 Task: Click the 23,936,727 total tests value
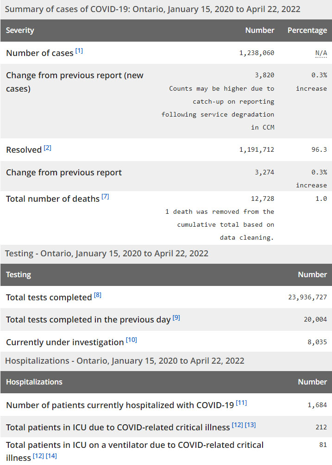(307, 298)
